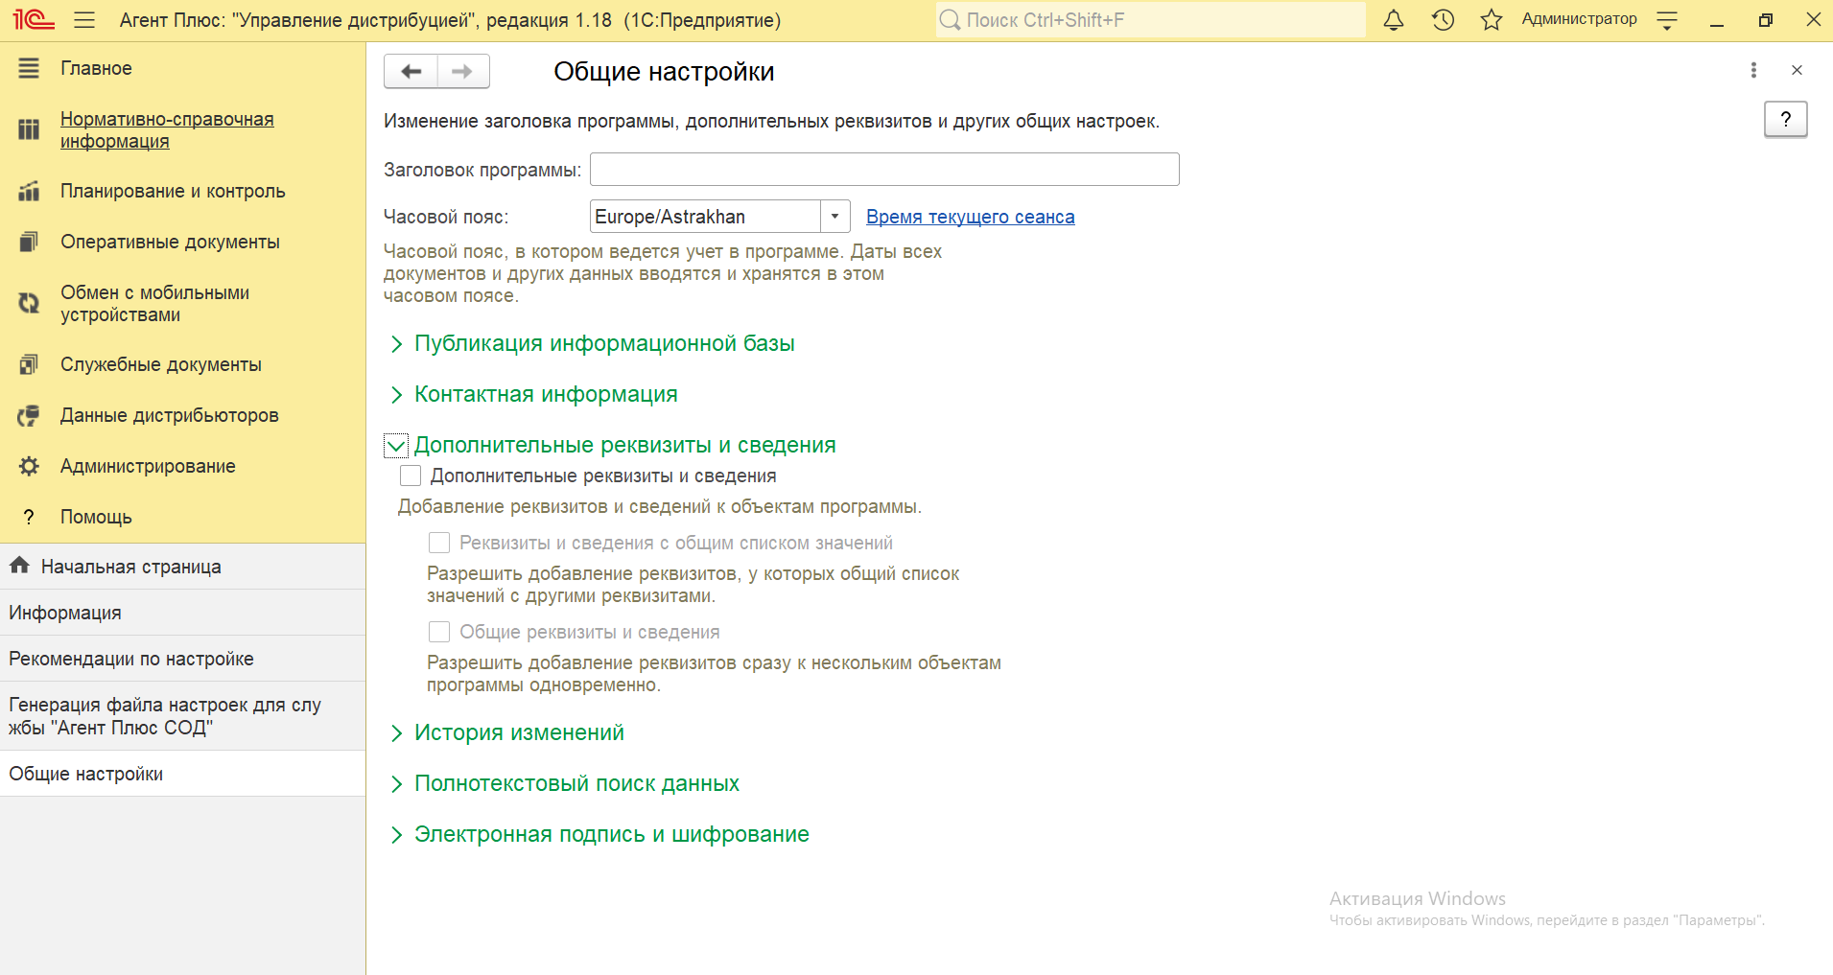Image resolution: width=1833 pixels, height=975 pixels.
Task: Open help with the question mark button
Action: (x=1785, y=119)
